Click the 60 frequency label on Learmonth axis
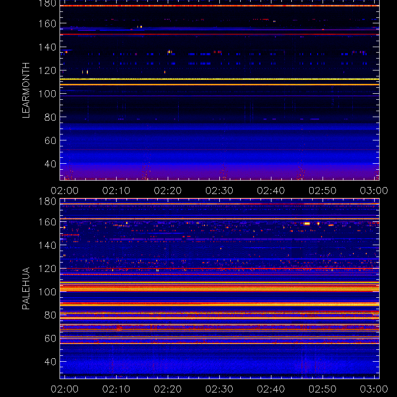Viewport: 397px width, 397px height. click(x=51, y=140)
